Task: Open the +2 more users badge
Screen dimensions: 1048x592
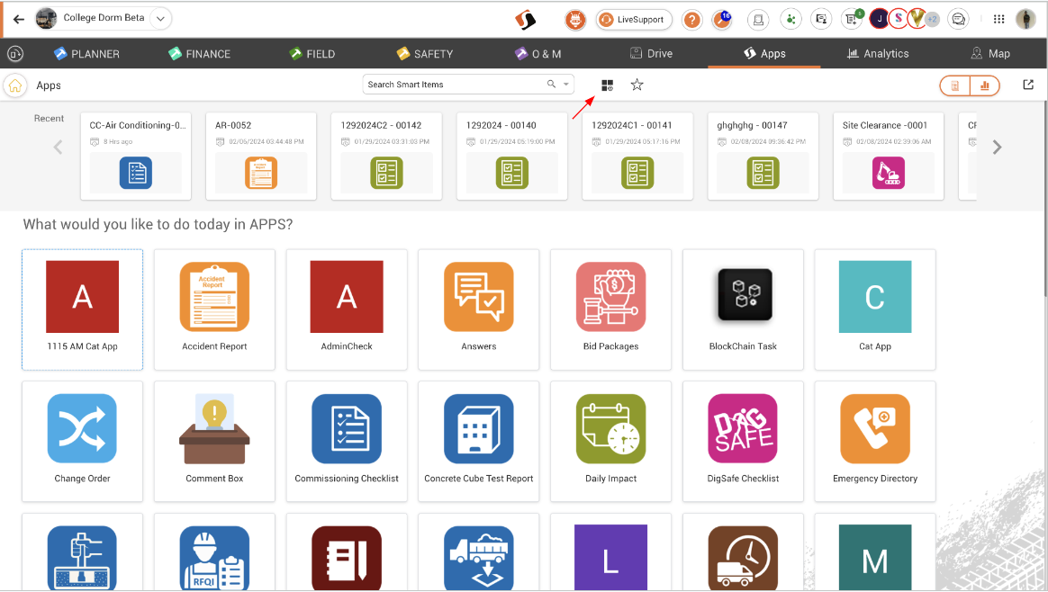Action: point(933,20)
